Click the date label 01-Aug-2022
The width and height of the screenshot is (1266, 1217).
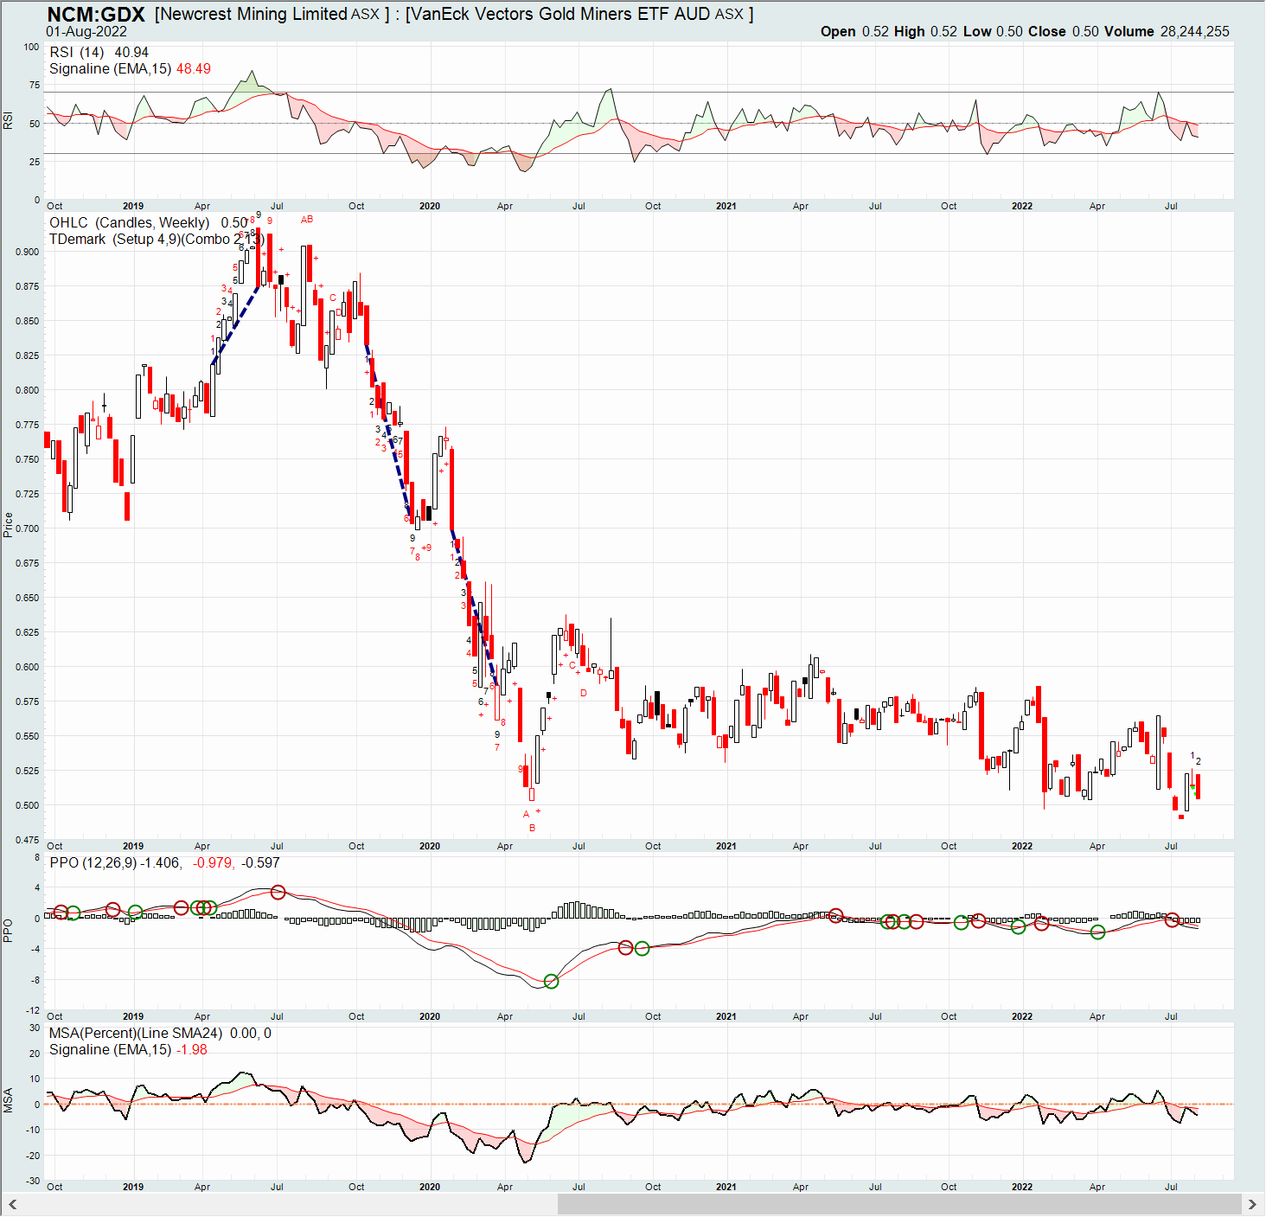point(86,32)
